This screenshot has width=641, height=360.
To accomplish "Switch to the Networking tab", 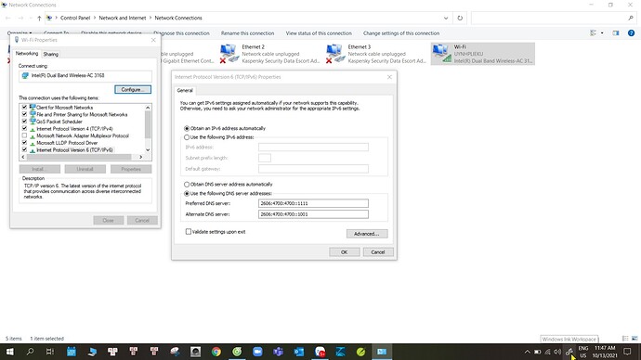I will click(27, 53).
